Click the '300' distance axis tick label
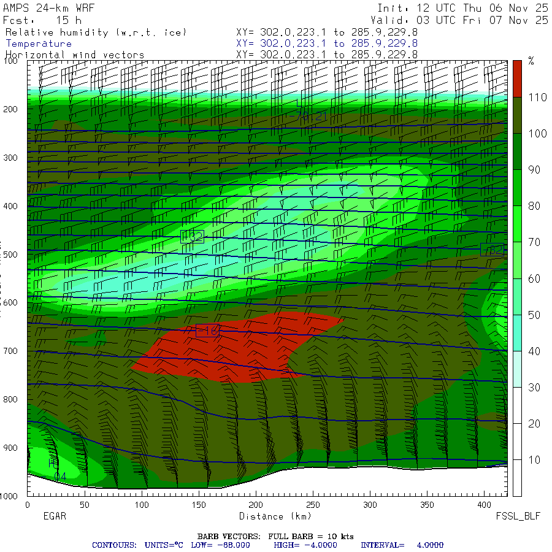Screen dimensions: 552x552 click(370, 505)
